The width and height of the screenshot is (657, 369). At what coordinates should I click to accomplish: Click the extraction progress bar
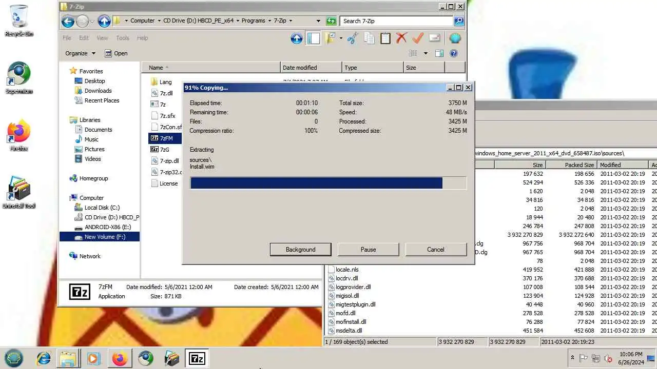click(328, 183)
